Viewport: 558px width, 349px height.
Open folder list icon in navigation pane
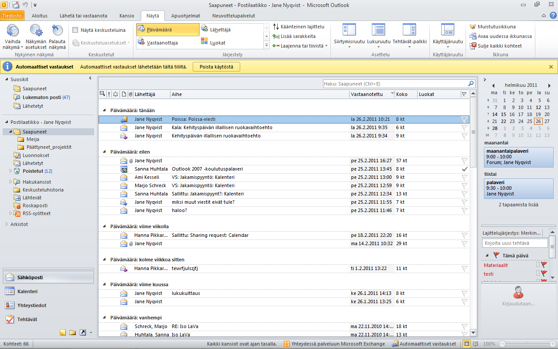[73, 333]
